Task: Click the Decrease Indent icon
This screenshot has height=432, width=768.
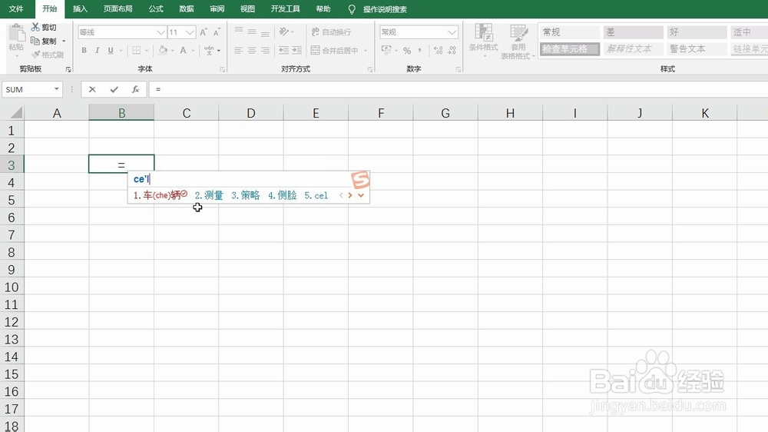Action: (x=283, y=50)
